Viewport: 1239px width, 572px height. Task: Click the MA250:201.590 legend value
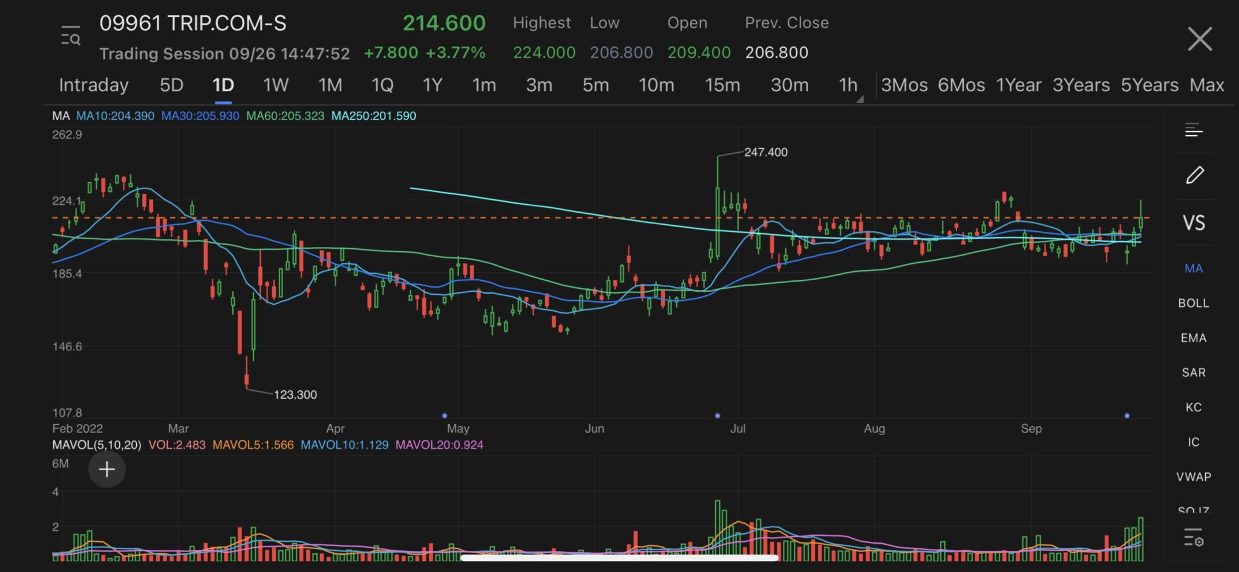coord(374,116)
